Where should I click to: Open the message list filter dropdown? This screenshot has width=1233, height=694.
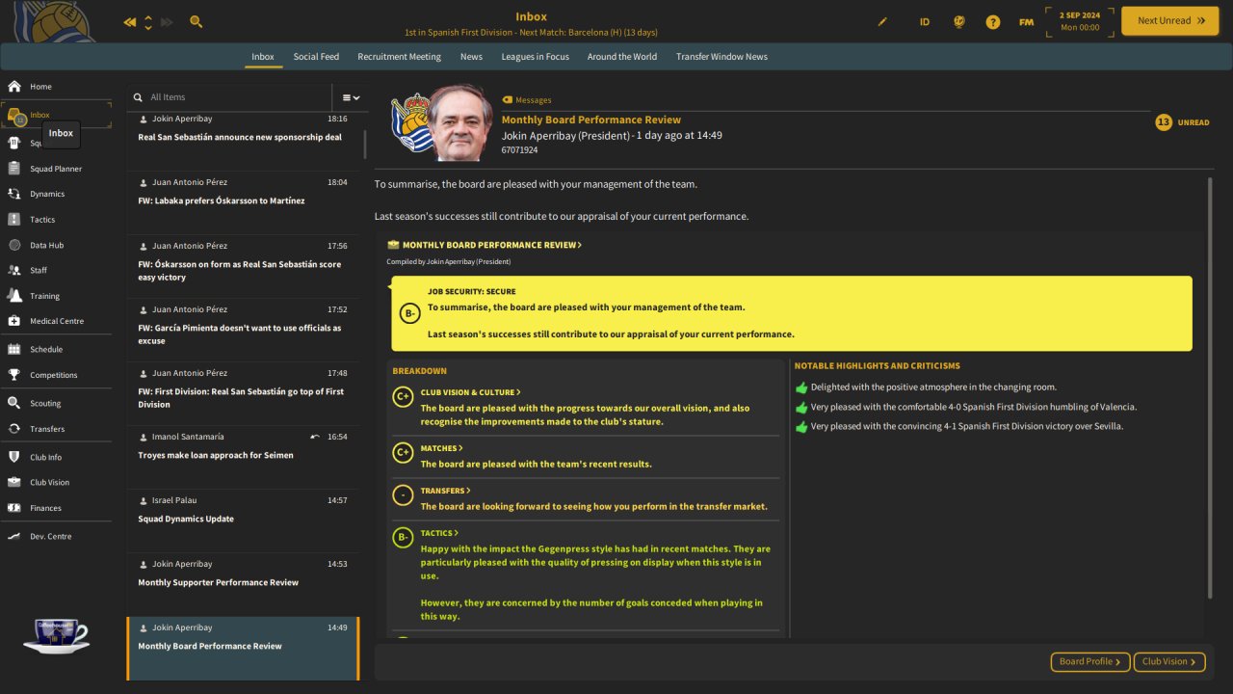[351, 97]
